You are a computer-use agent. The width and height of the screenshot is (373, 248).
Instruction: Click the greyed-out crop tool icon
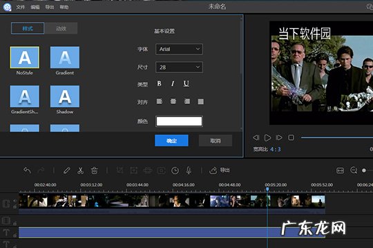[119, 170]
